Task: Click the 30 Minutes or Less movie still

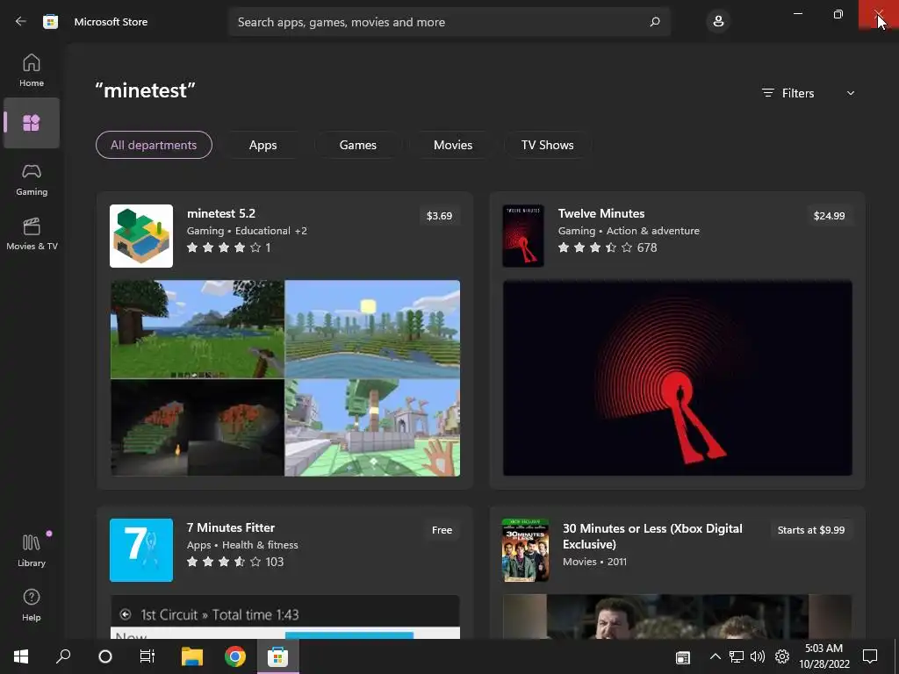Action: tap(677, 617)
